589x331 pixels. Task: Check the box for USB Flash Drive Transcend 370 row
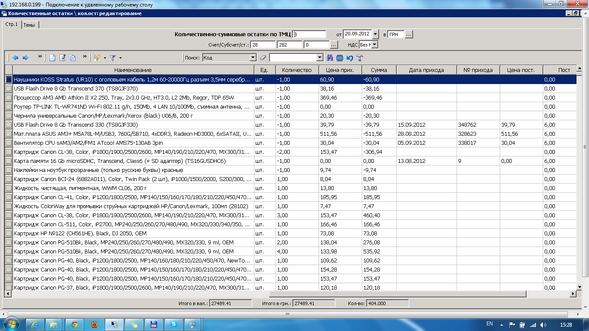click(x=9, y=89)
